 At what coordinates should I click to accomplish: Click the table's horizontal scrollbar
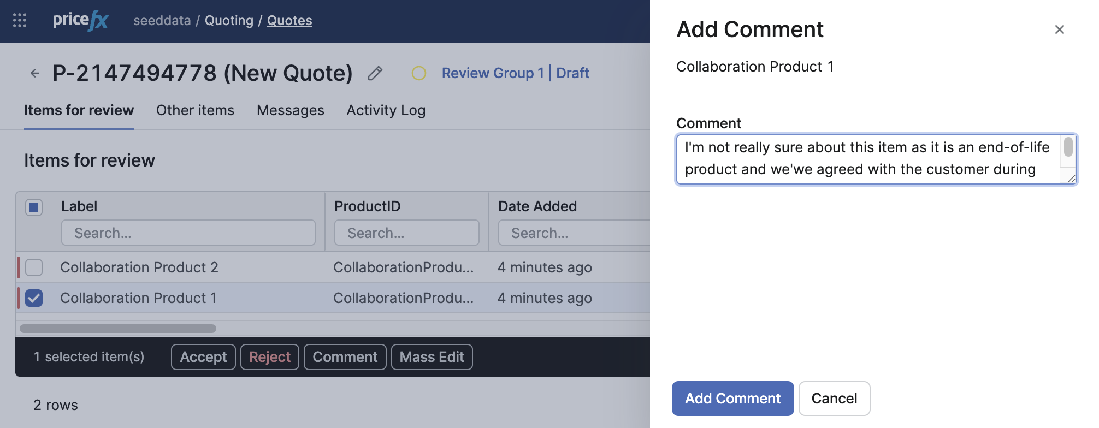(x=118, y=329)
